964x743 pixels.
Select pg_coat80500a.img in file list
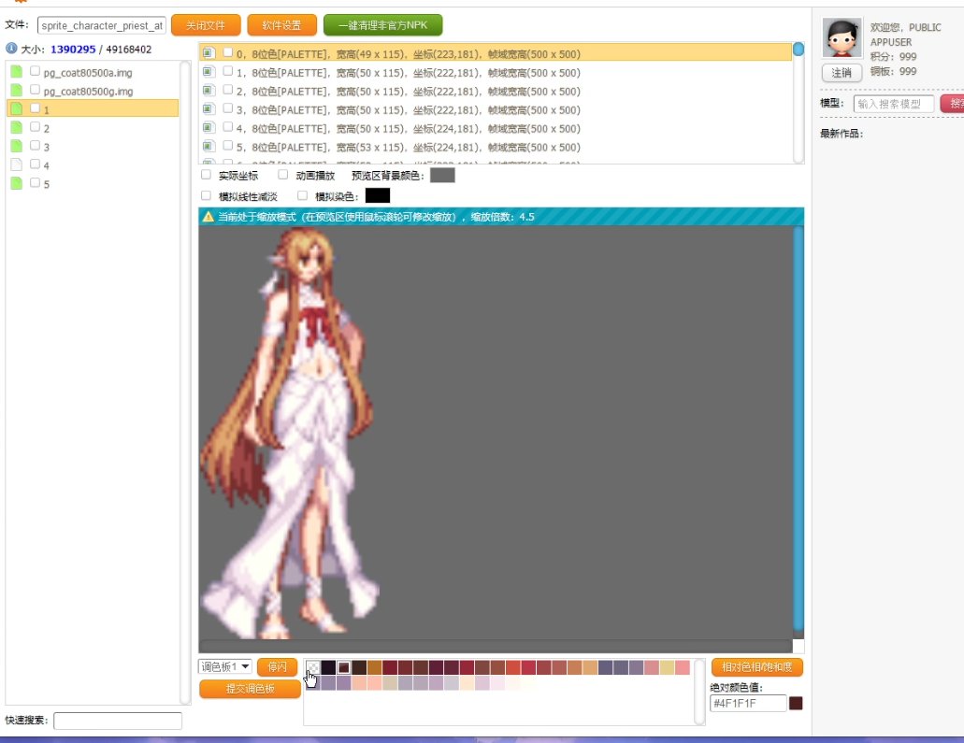[x=88, y=73]
